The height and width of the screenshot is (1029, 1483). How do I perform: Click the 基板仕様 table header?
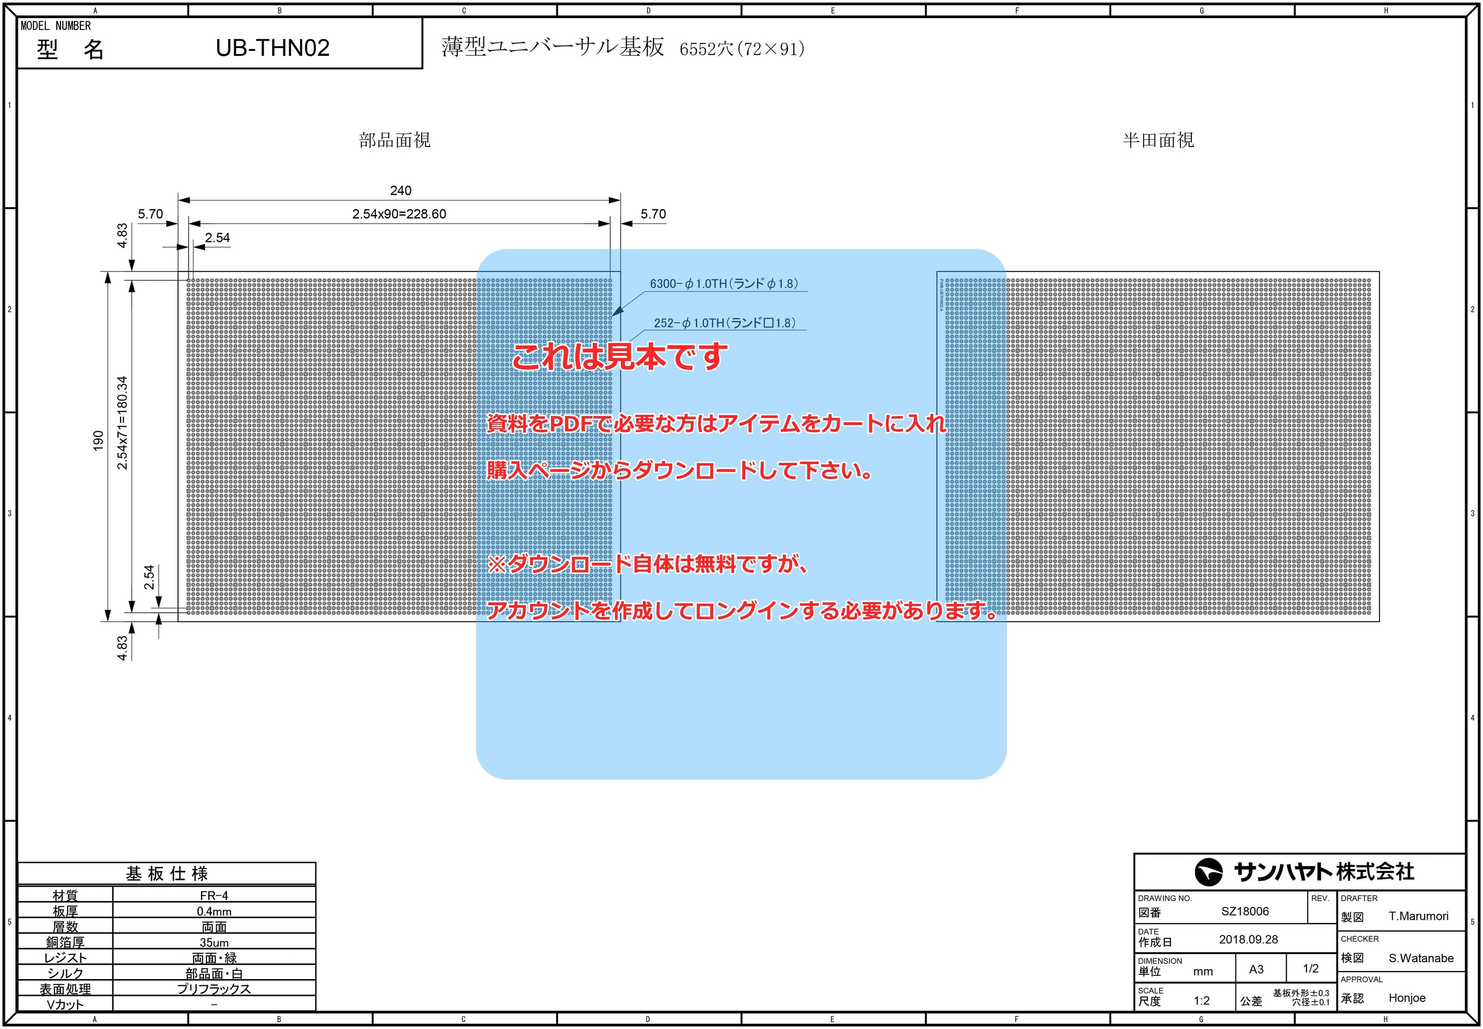pyautogui.click(x=167, y=874)
